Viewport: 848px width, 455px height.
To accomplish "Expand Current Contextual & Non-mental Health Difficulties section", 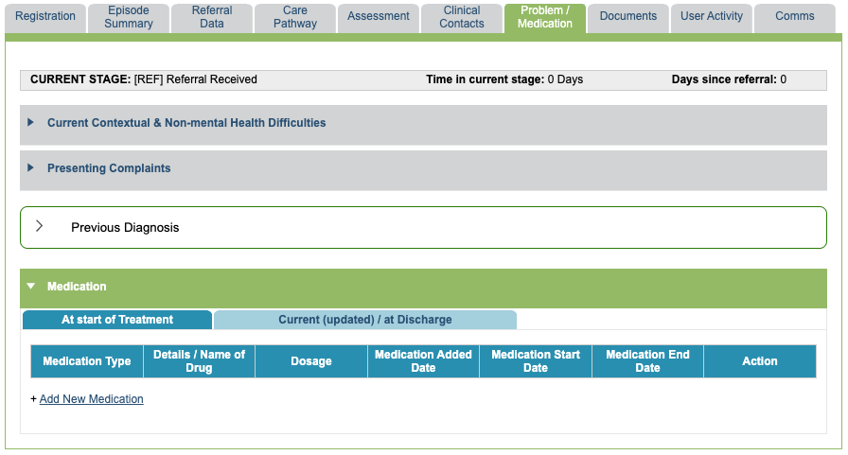I will pyautogui.click(x=185, y=123).
